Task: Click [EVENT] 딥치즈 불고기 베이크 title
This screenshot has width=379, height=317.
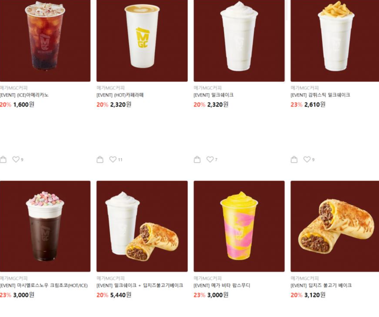Action: tap(321, 285)
